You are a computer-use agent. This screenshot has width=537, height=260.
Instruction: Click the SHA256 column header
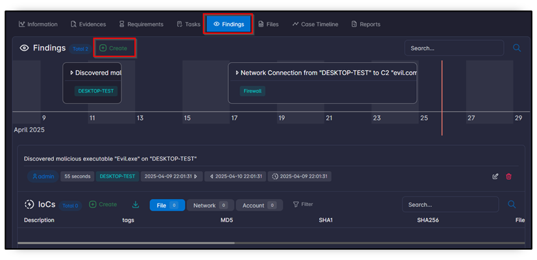point(428,220)
